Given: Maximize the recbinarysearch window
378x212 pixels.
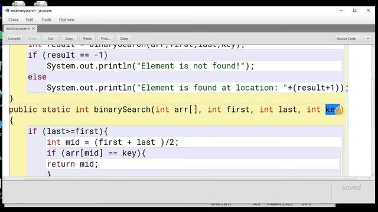Looking at the screenshot, I should click(x=354, y=11).
